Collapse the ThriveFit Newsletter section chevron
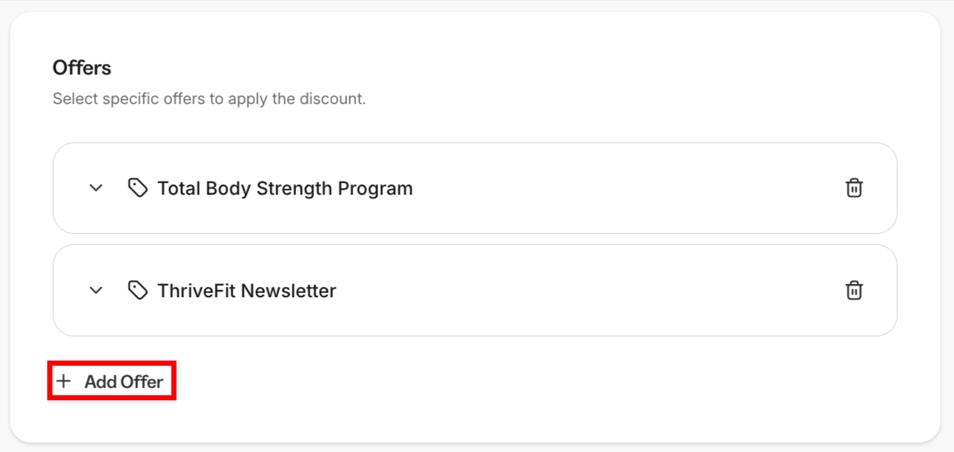Screen dimensions: 954x452 coord(95,291)
